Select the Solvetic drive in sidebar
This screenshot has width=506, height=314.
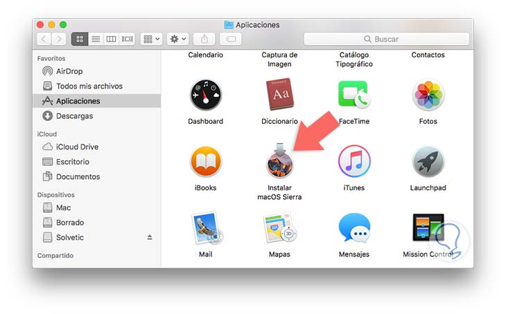[x=97, y=237]
